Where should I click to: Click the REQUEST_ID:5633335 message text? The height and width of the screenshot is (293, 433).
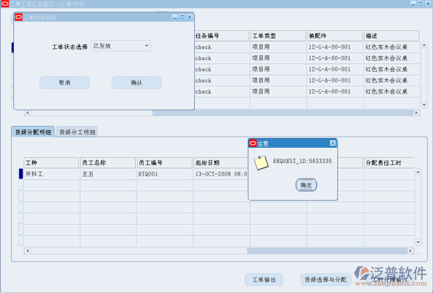(303, 161)
